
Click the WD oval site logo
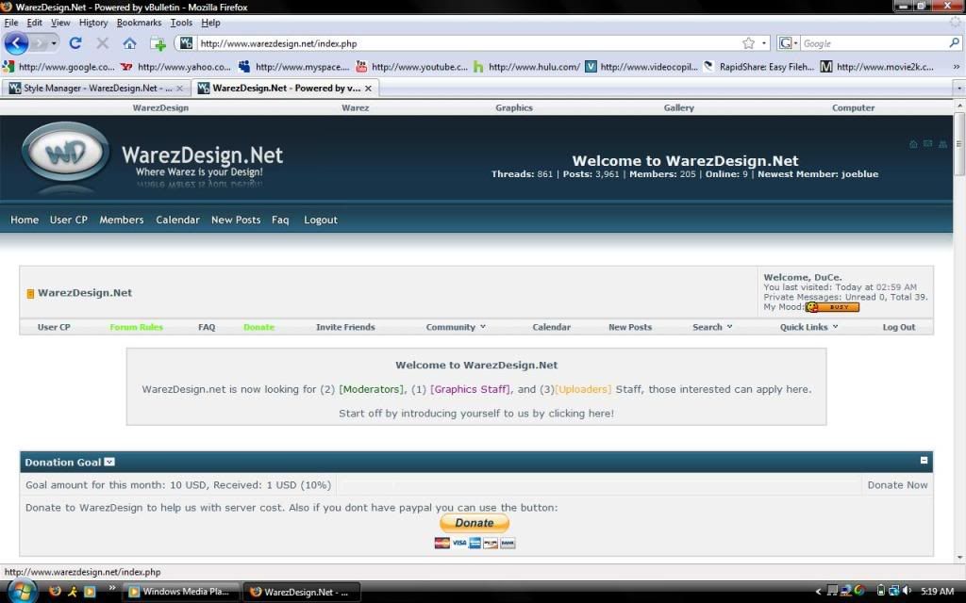coord(65,153)
